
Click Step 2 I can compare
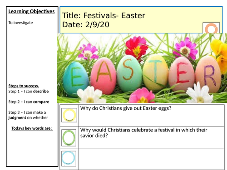[29, 102]
